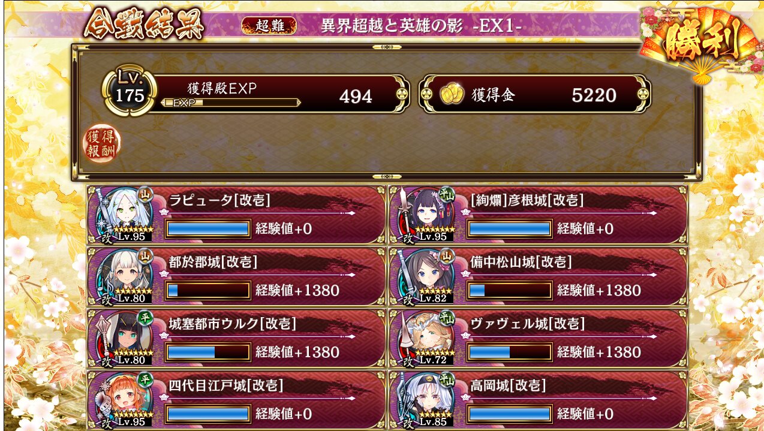
Task: Click the 合戦結果 title banner
Action: pos(144,26)
